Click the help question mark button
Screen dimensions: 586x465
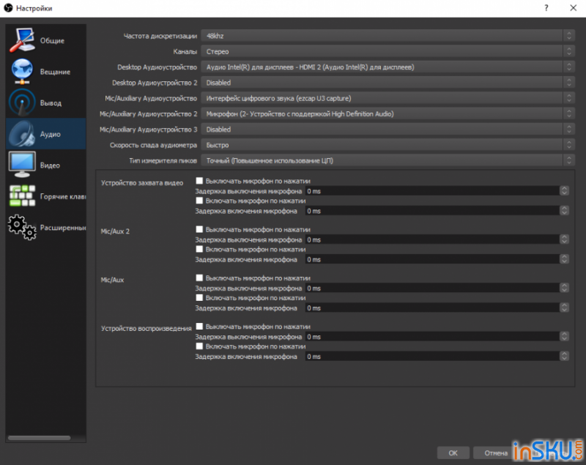coord(546,8)
